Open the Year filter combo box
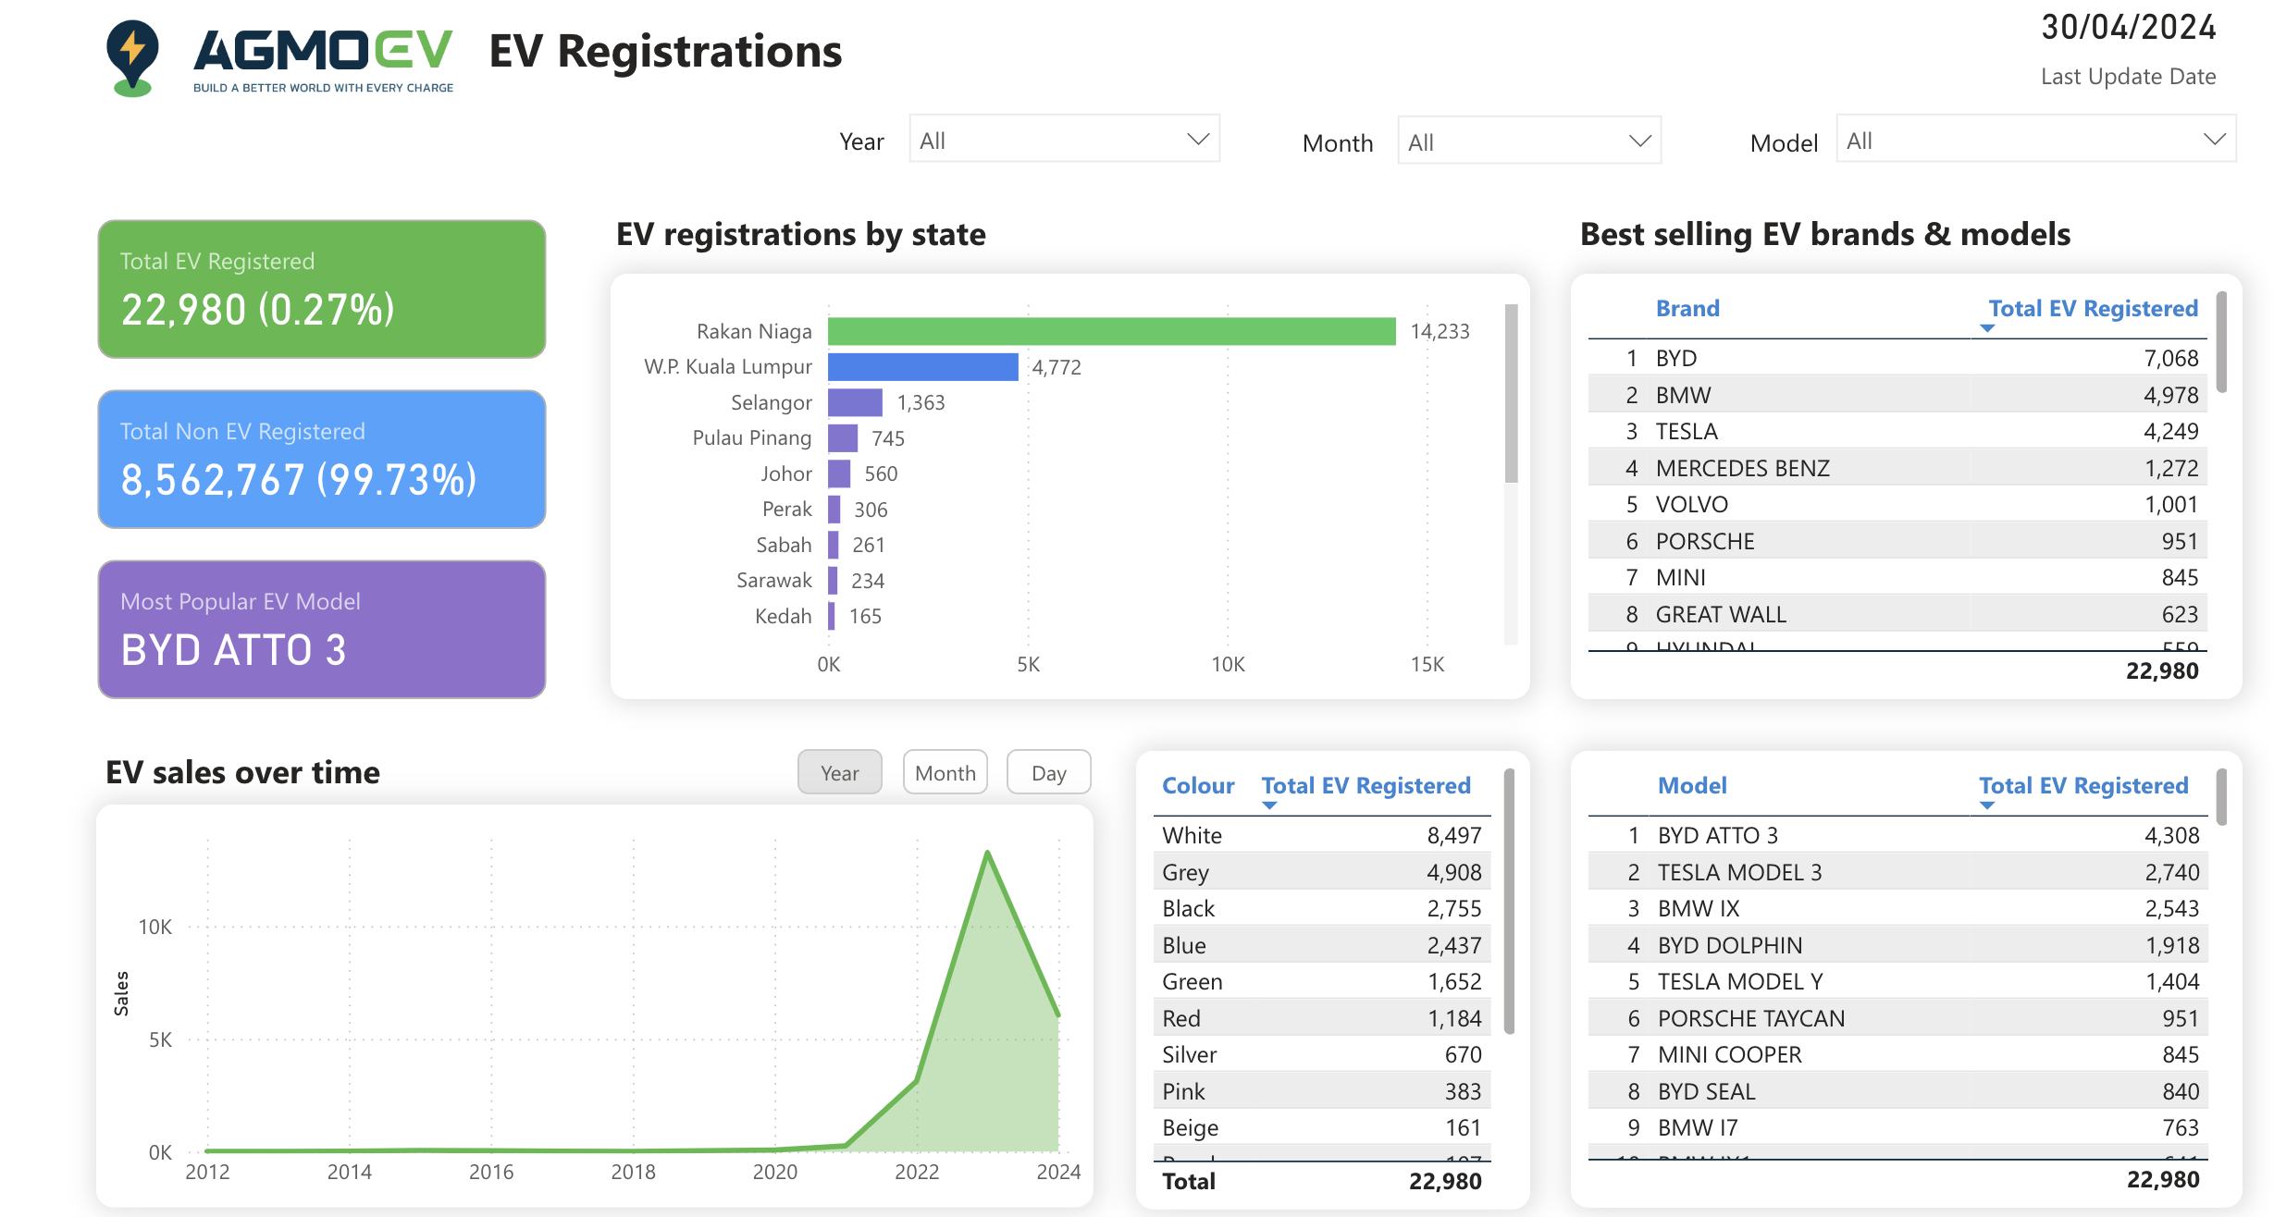 [x=1045, y=140]
